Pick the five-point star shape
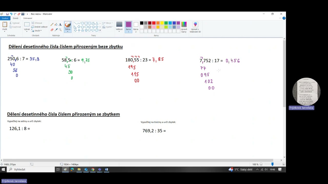This screenshot has width=328, height=184. coord(82,30)
